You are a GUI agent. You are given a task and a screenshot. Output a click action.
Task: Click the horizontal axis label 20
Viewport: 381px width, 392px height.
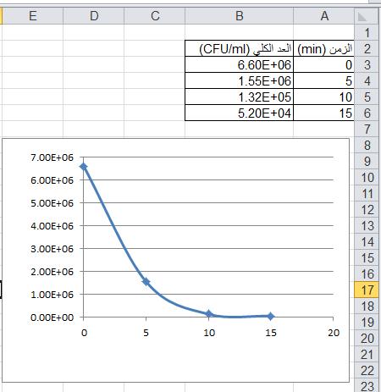[x=334, y=333]
